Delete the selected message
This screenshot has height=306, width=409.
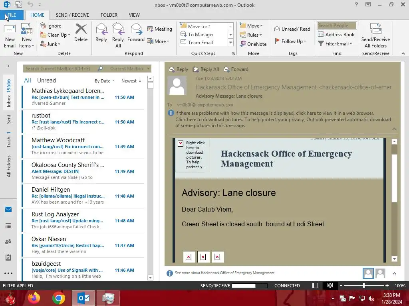click(81, 33)
